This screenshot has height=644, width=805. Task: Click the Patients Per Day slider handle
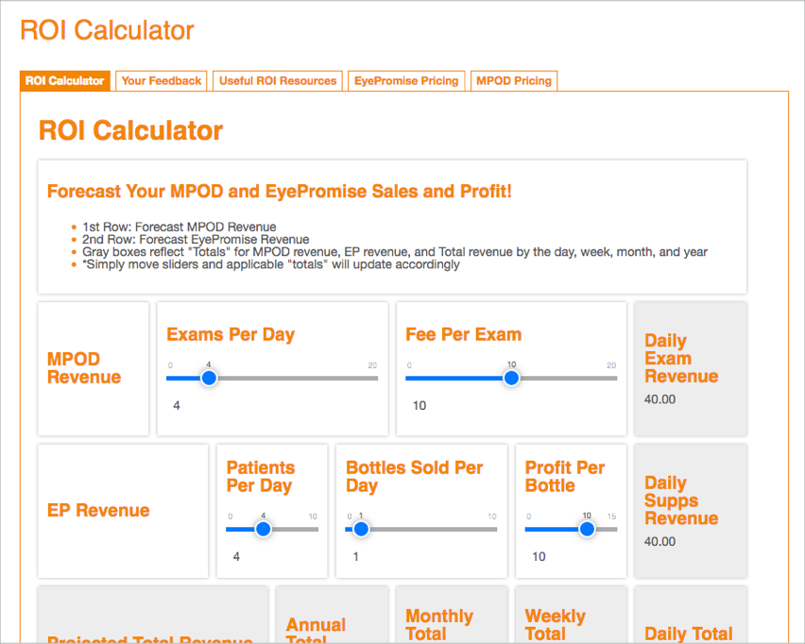point(264,529)
